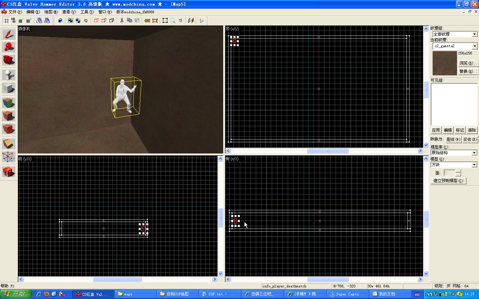479x299 pixels.
Task: Click the 建立预制模型 create prefab button
Action: [x=448, y=181]
